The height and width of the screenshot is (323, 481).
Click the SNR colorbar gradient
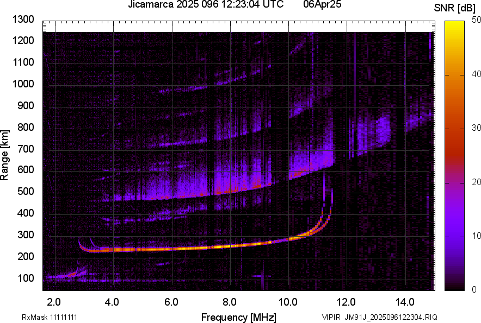click(454, 156)
